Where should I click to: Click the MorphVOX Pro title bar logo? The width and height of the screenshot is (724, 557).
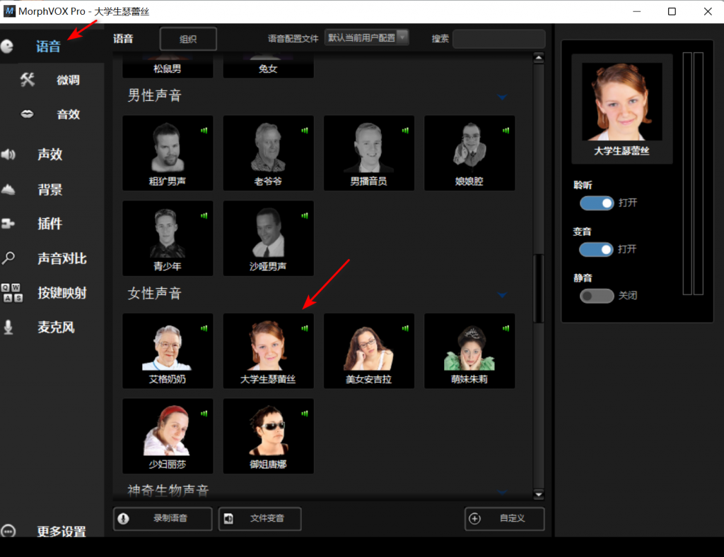tap(9, 11)
